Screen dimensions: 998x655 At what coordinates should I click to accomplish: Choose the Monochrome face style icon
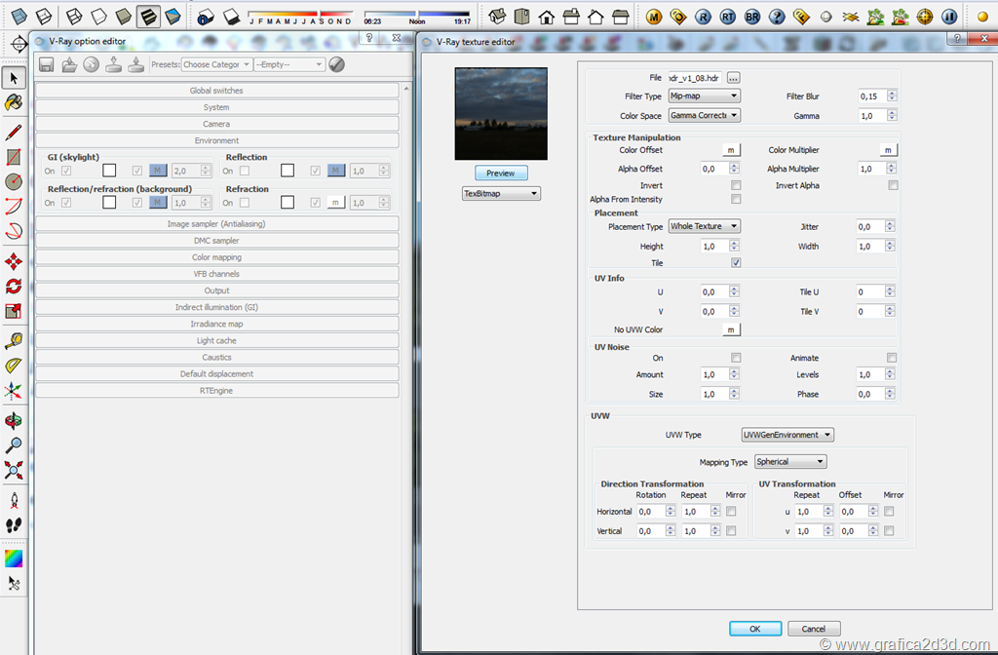tap(173, 17)
